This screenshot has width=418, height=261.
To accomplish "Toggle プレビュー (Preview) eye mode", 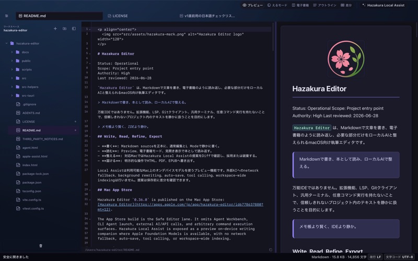I will pyautogui.click(x=252, y=5).
